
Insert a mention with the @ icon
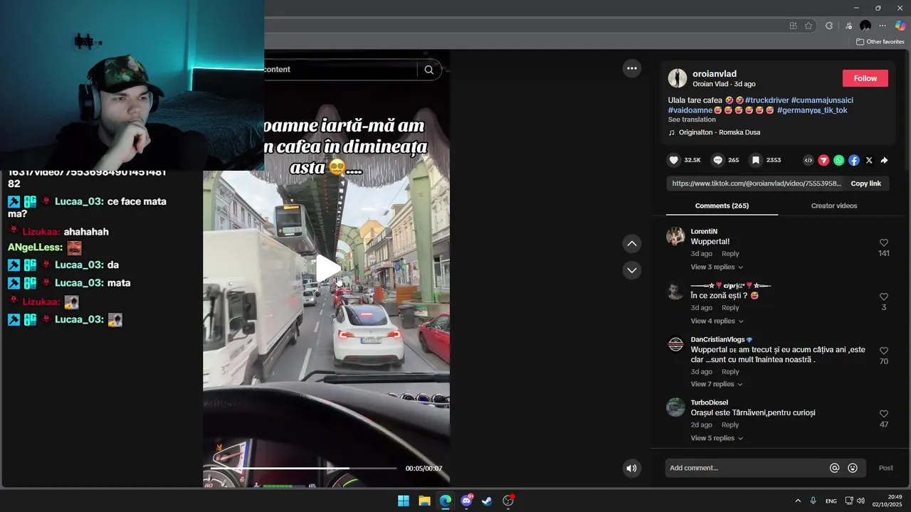point(835,468)
